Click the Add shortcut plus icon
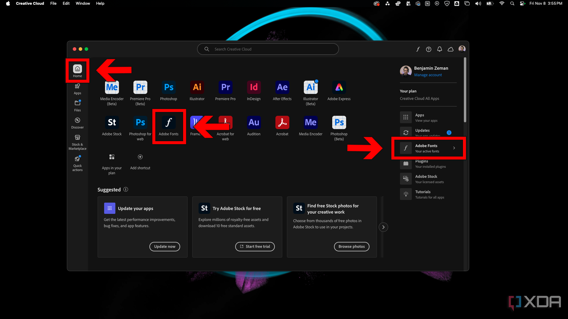Screen dimensions: 568x319 click(140, 157)
